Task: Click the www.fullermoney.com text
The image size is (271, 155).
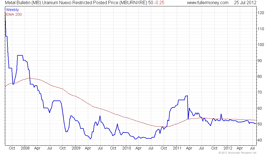Action: click(x=208, y=3)
